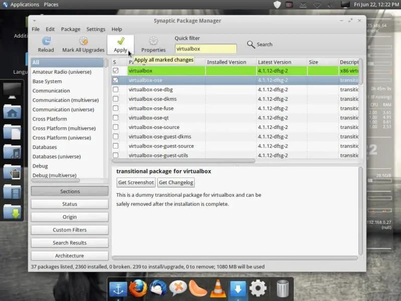Open the Settings menu
Screen dimensions: 401x301
click(x=96, y=30)
